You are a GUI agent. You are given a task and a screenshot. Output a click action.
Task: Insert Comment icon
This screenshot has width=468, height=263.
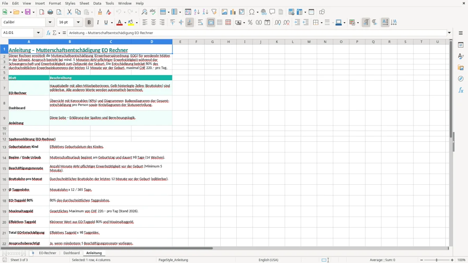[x=272, y=12]
